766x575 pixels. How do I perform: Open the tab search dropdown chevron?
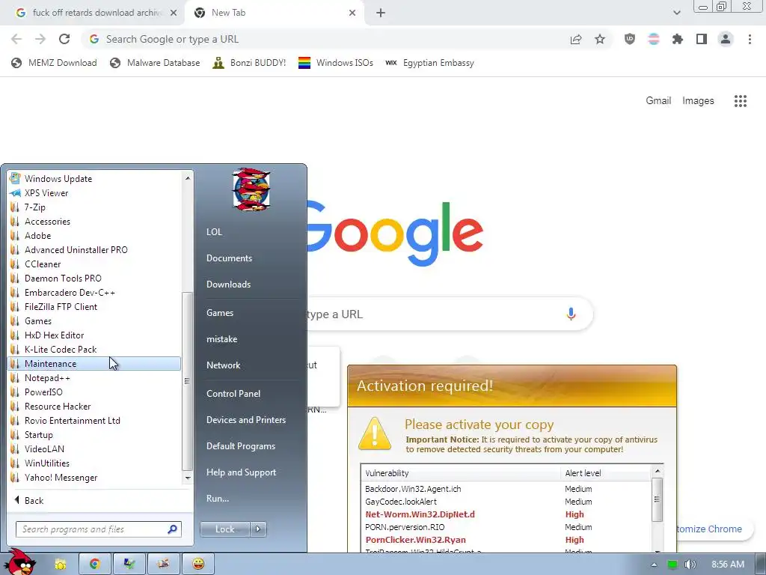(676, 13)
